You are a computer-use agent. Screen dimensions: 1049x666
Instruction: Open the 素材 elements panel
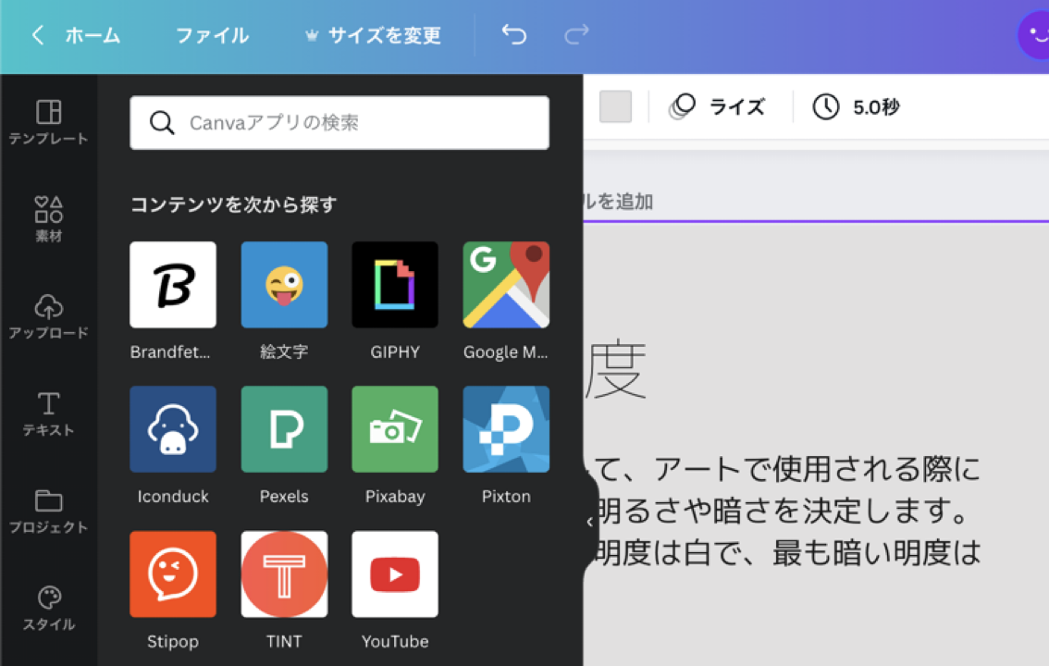49,219
